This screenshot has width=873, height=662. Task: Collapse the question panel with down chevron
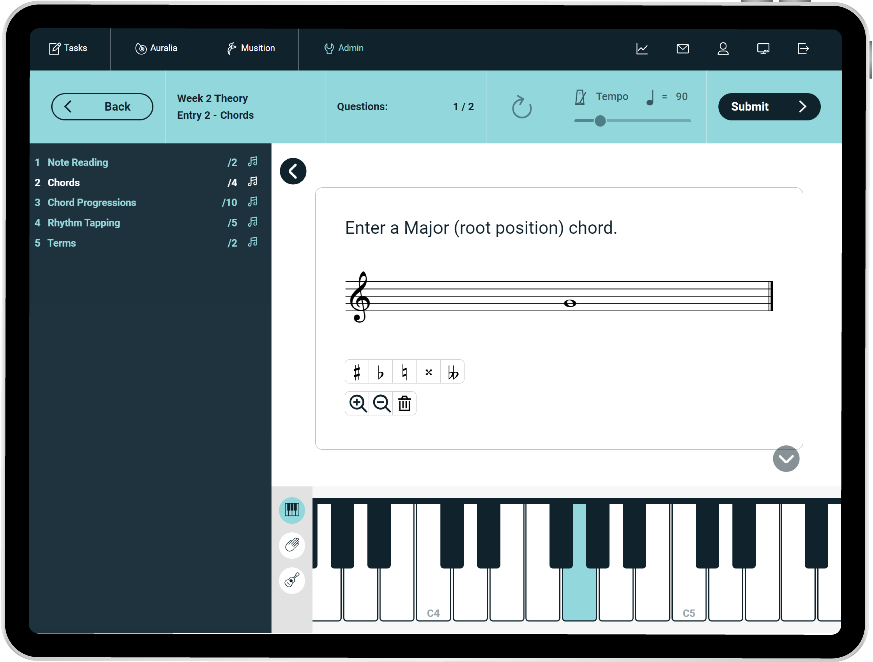coord(786,459)
